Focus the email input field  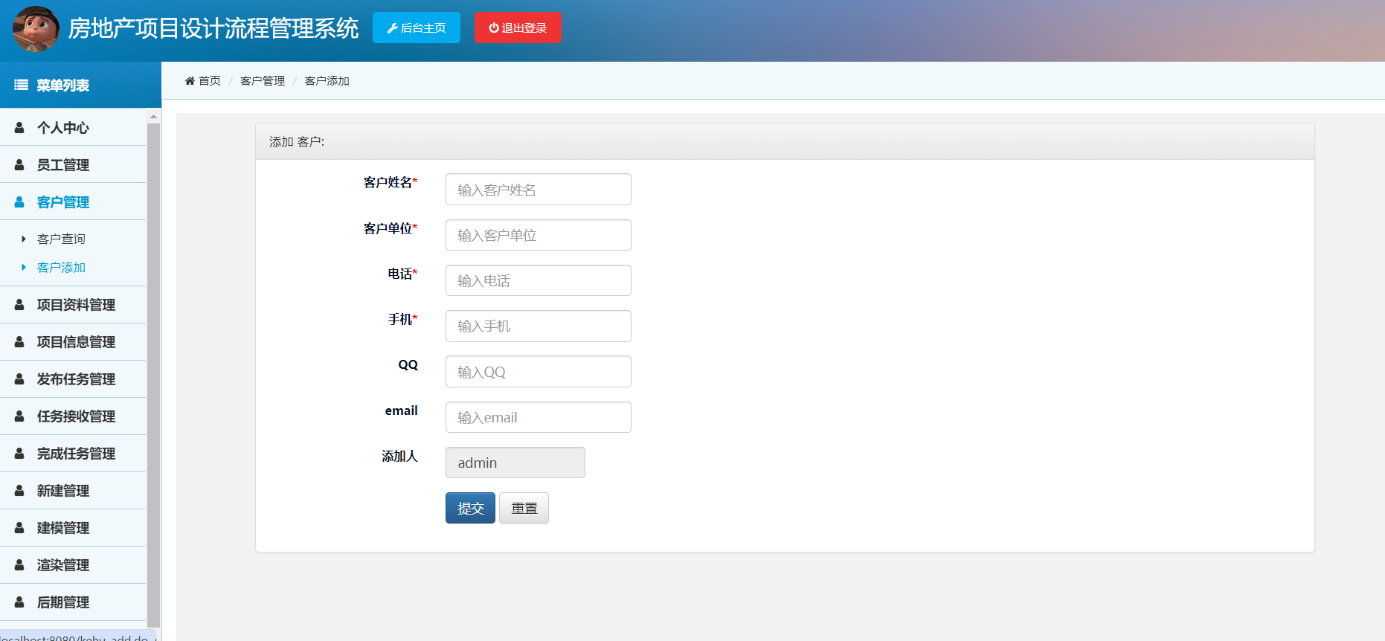click(539, 417)
